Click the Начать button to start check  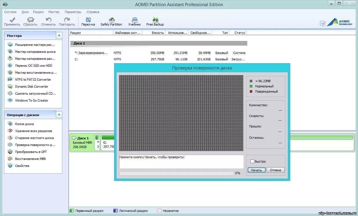[257, 170]
